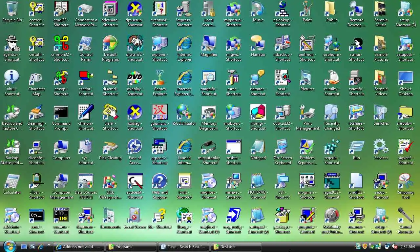Open the Backup Status icon

coord(12,152)
